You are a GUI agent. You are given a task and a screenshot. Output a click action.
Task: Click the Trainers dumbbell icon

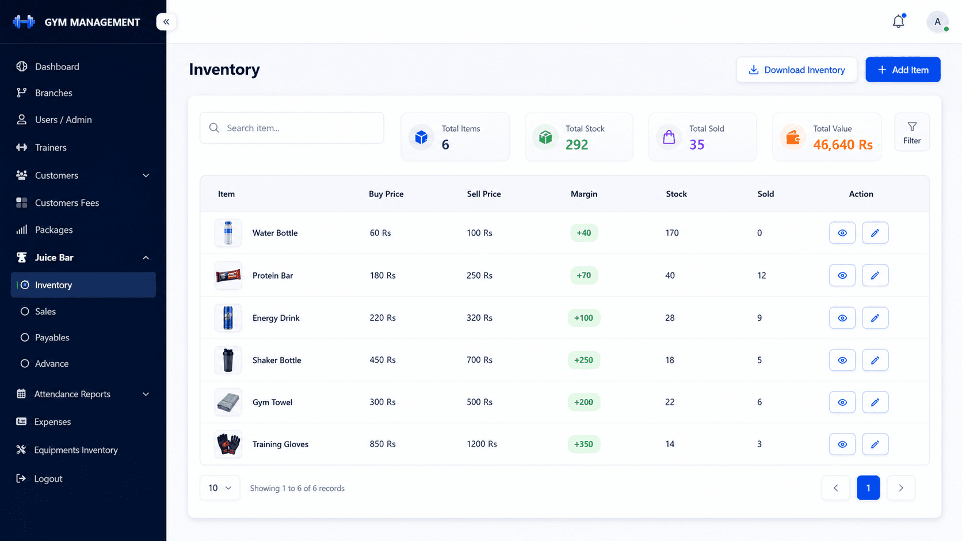pos(22,147)
